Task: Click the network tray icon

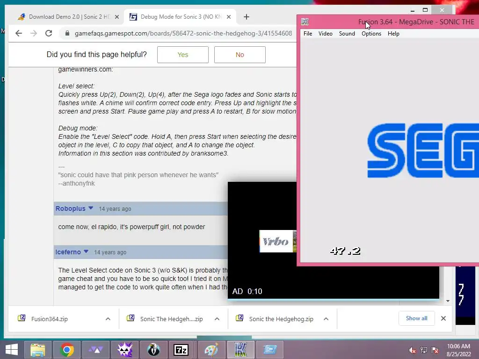Action: [x=424, y=350]
